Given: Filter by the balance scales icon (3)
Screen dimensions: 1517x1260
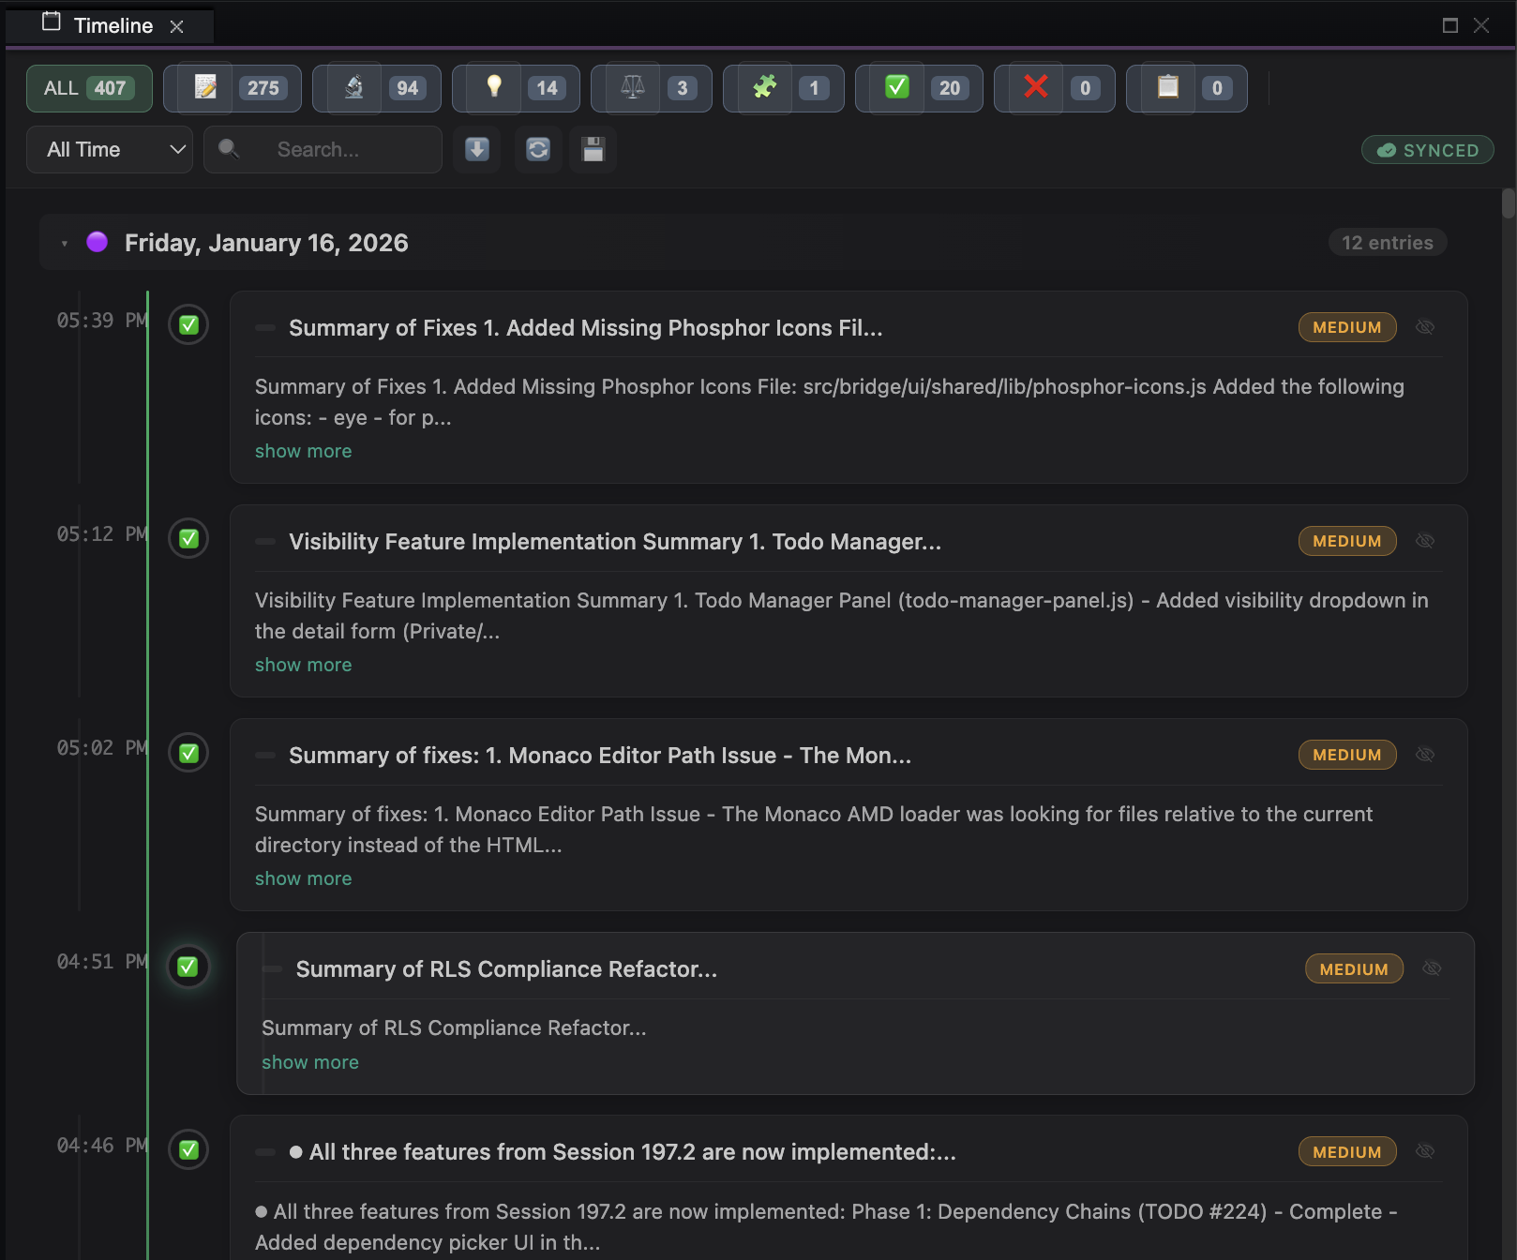Looking at the screenshot, I should pos(651,88).
